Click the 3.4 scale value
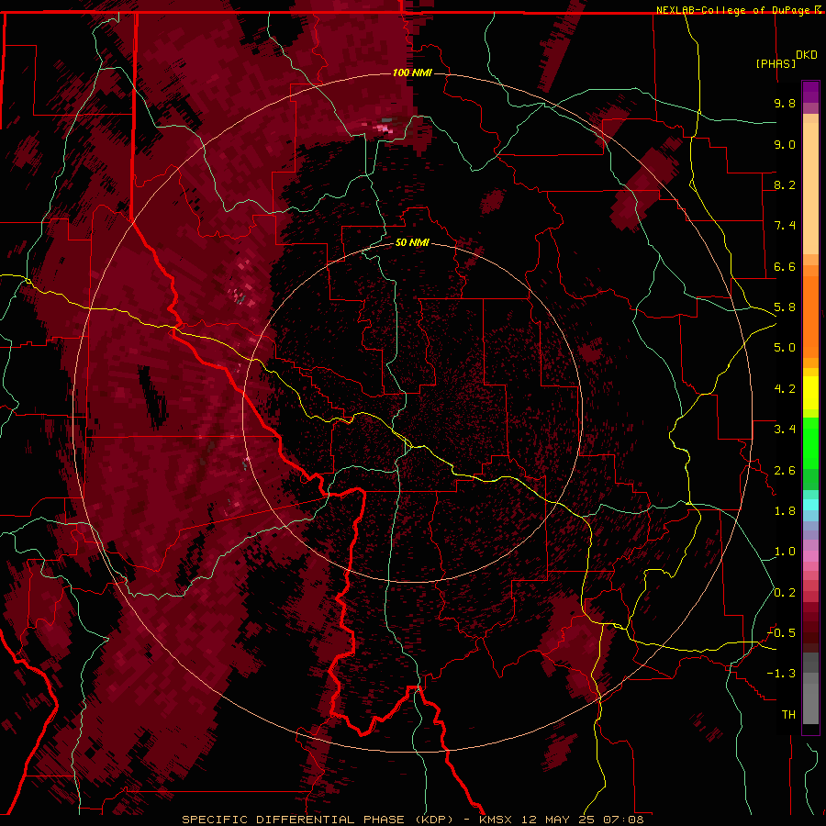Viewport: 826px width, 826px height. click(785, 430)
